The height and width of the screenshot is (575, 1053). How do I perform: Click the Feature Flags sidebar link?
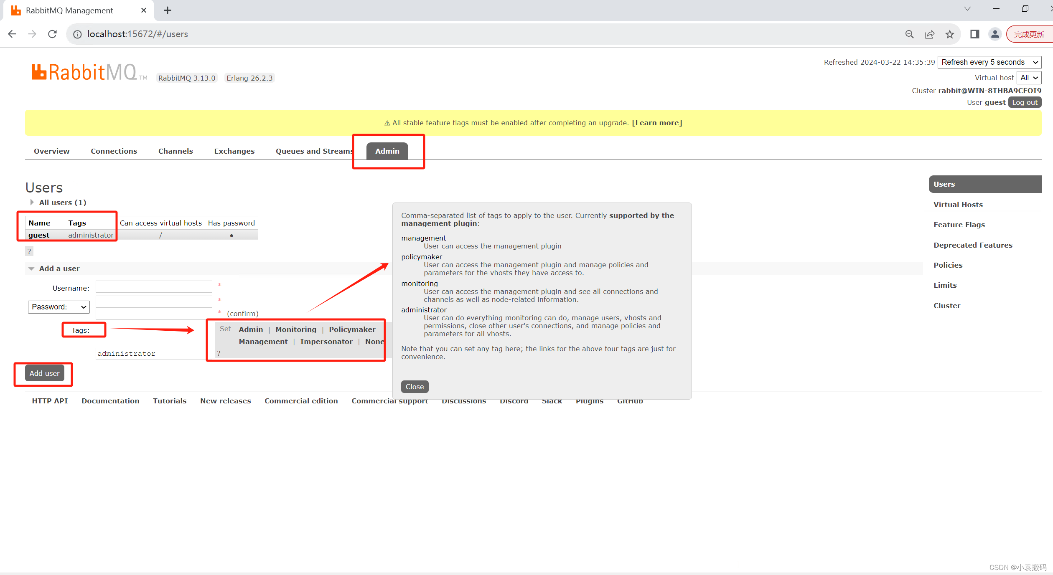point(959,225)
